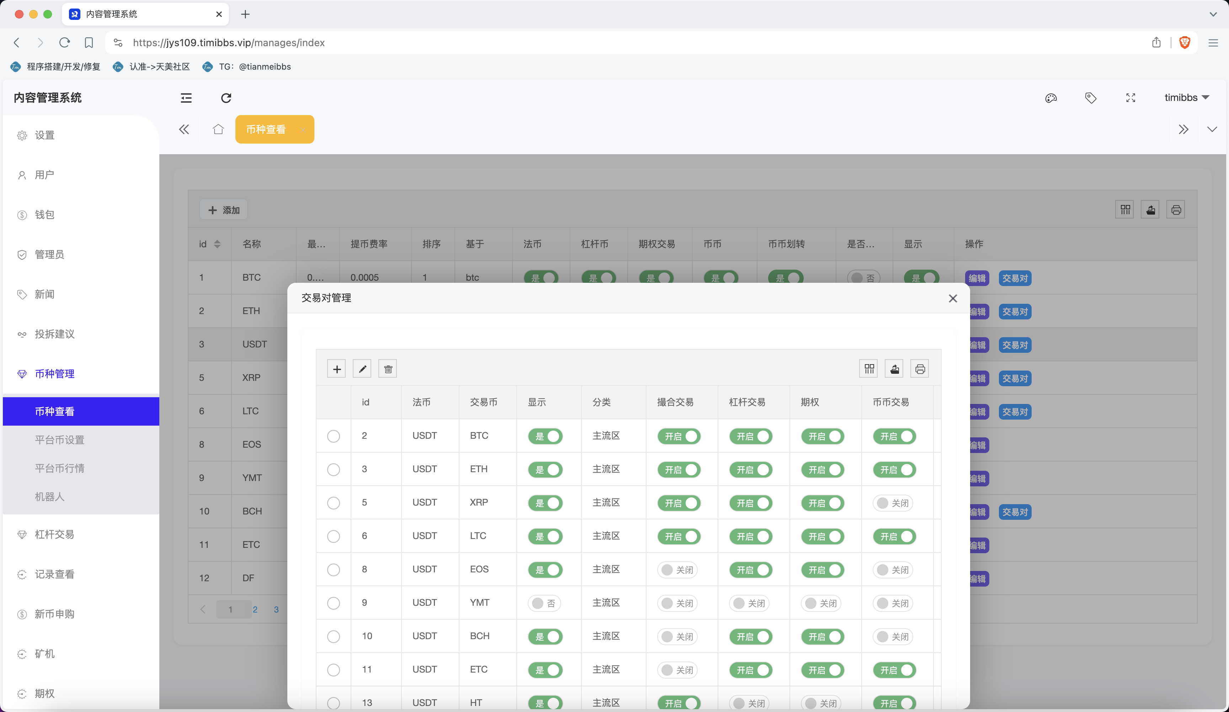Collapse the sidebar with the menu-fold icon
1229x712 pixels.
click(x=186, y=98)
